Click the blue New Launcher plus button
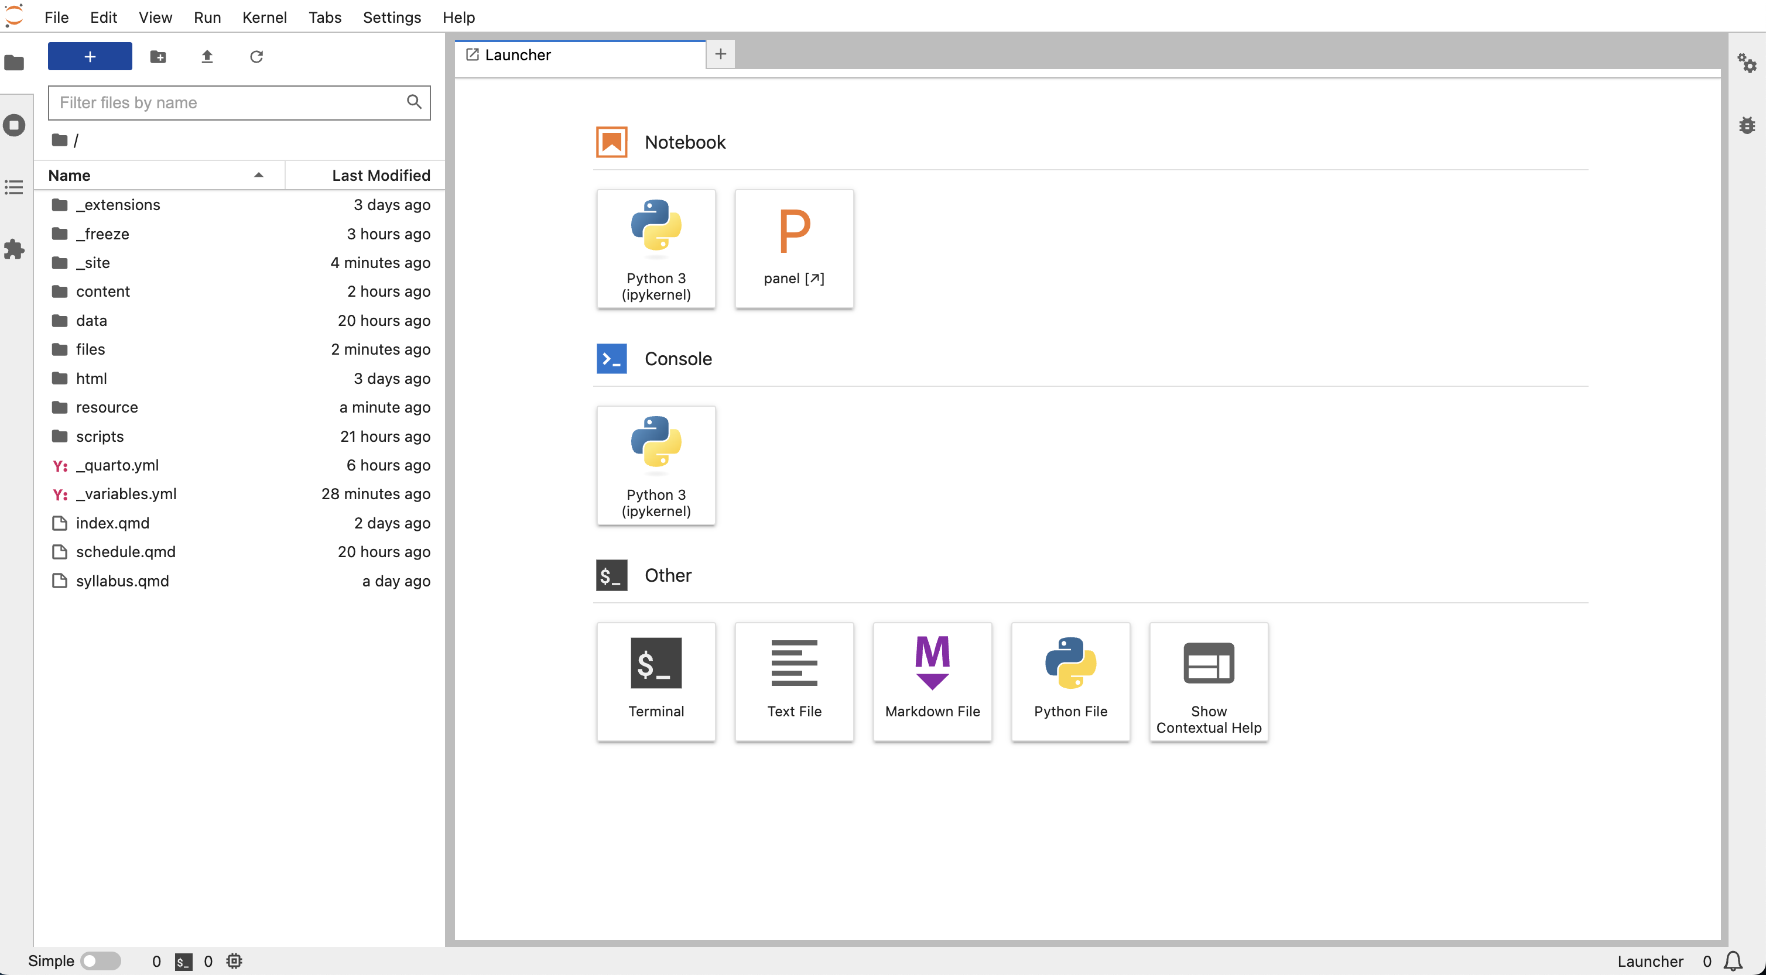1766x975 pixels. pyautogui.click(x=90, y=56)
